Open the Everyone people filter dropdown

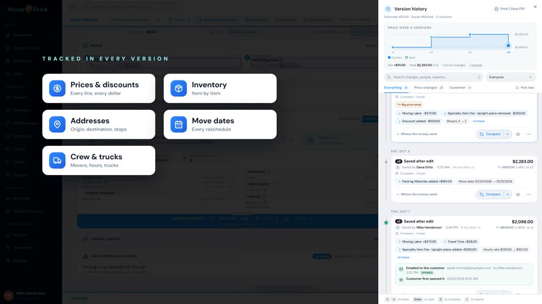tap(510, 77)
